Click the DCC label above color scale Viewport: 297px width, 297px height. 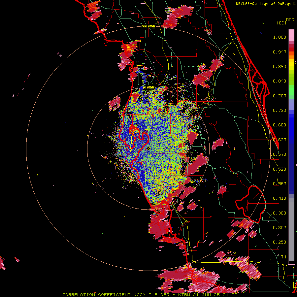pyautogui.click(x=290, y=20)
